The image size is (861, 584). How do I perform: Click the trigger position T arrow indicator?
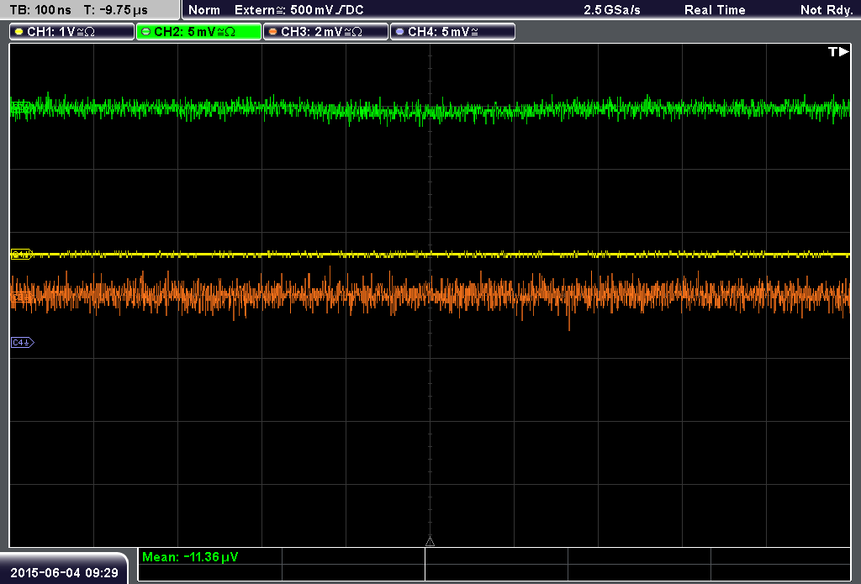[x=838, y=51]
